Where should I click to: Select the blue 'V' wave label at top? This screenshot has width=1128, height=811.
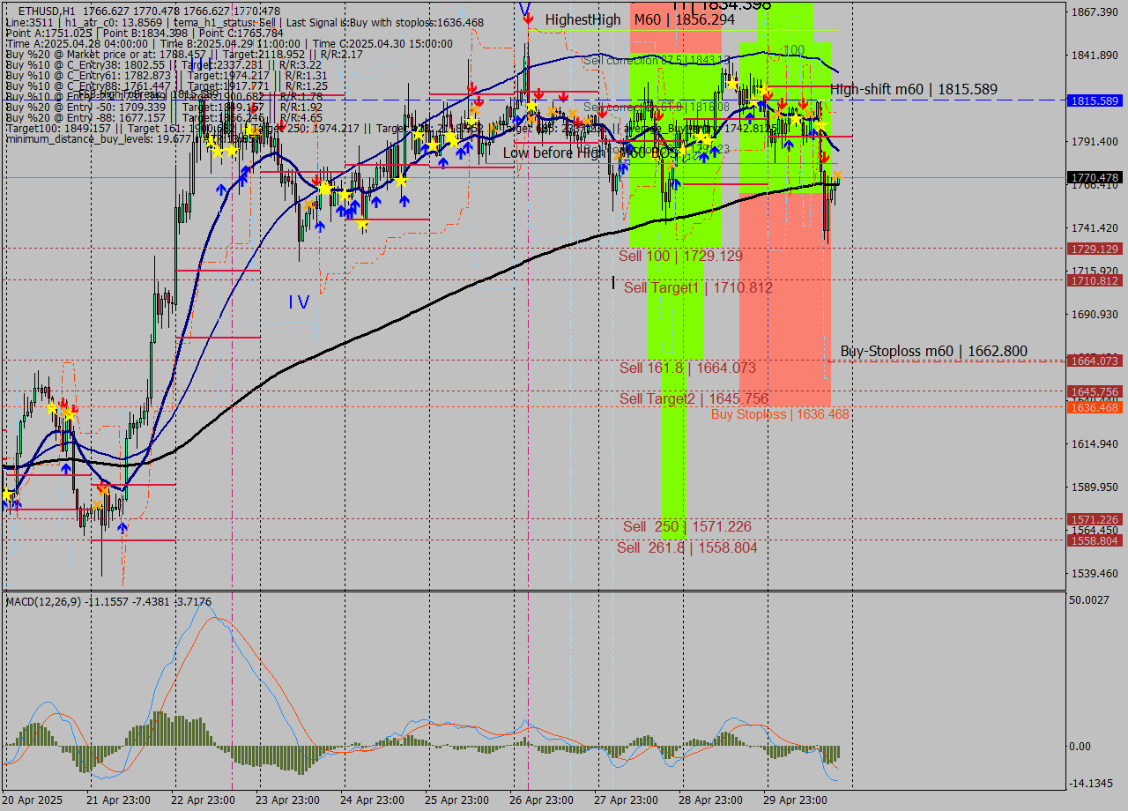point(525,11)
